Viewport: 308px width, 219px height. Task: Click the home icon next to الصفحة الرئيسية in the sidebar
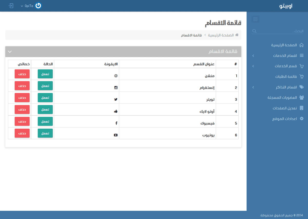[302, 45]
